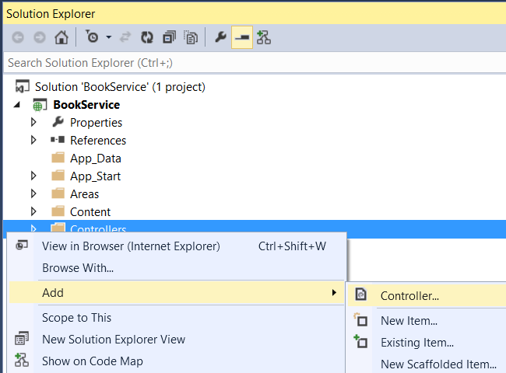Open Properties via the wrench icon
Viewport: 506px width, 373px height.
(x=220, y=37)
